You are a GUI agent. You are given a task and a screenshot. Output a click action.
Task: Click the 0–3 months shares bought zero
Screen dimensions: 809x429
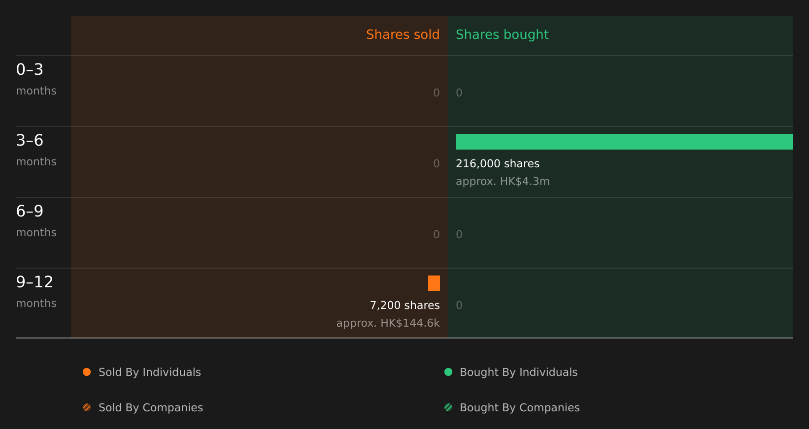click(459, 93)
